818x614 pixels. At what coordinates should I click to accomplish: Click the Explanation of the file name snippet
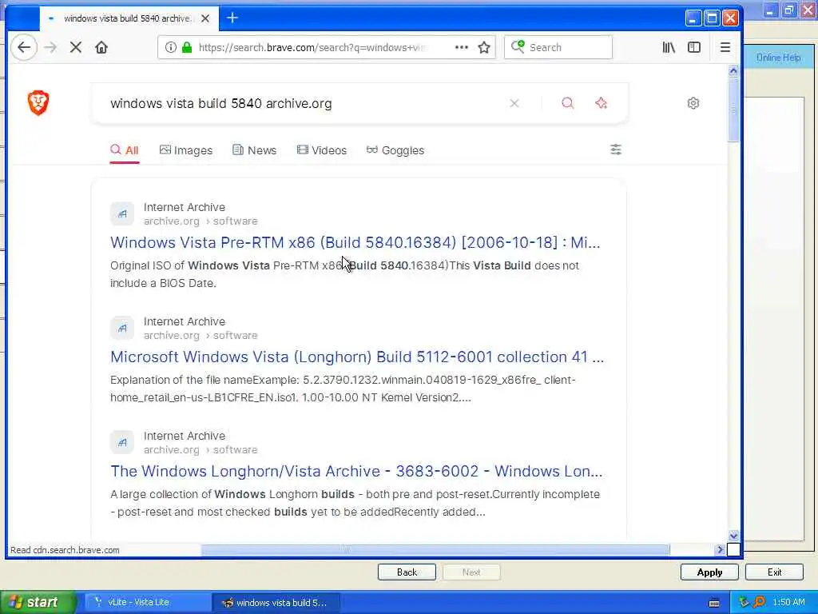(343, 389)
